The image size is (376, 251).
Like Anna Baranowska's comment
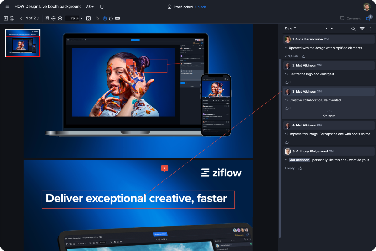point(303,56)
